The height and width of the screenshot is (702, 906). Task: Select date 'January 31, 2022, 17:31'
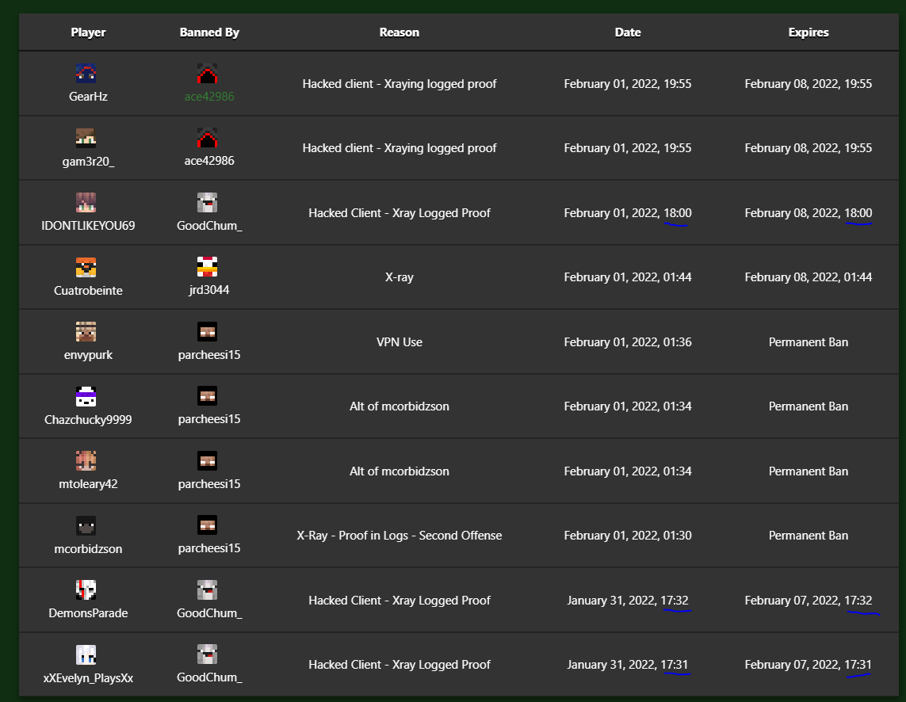pos(628,665)
